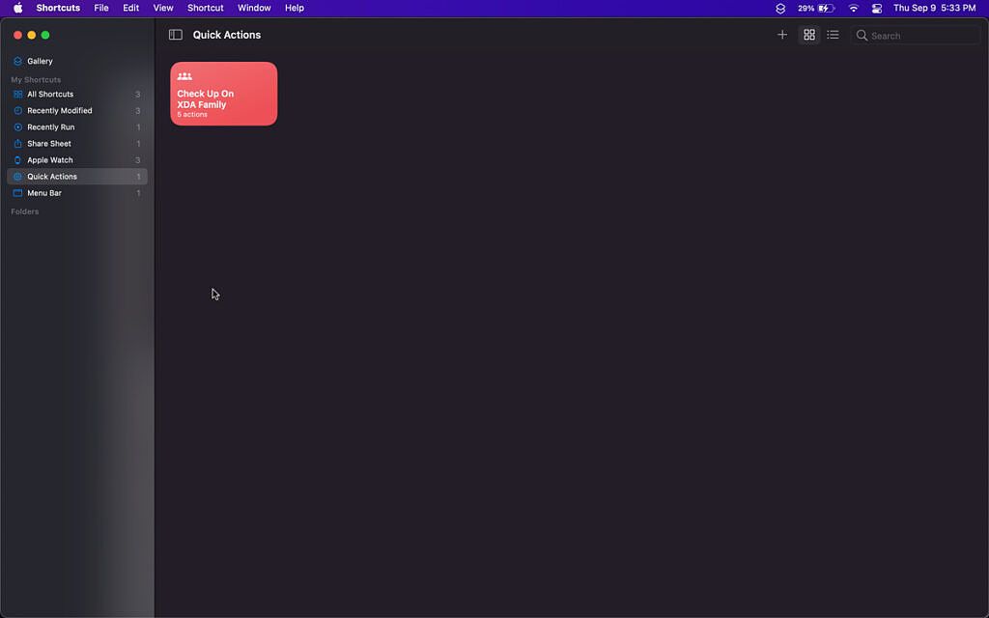The height and width of the screenshot is (618, 989).
Task: Open the battery status menu
Action: (816, 8)
